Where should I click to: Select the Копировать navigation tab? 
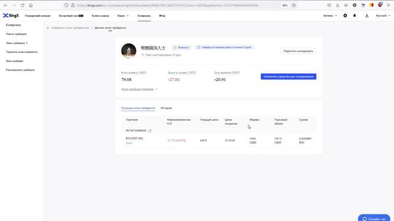pyautogui.click(x=144, y=15)
